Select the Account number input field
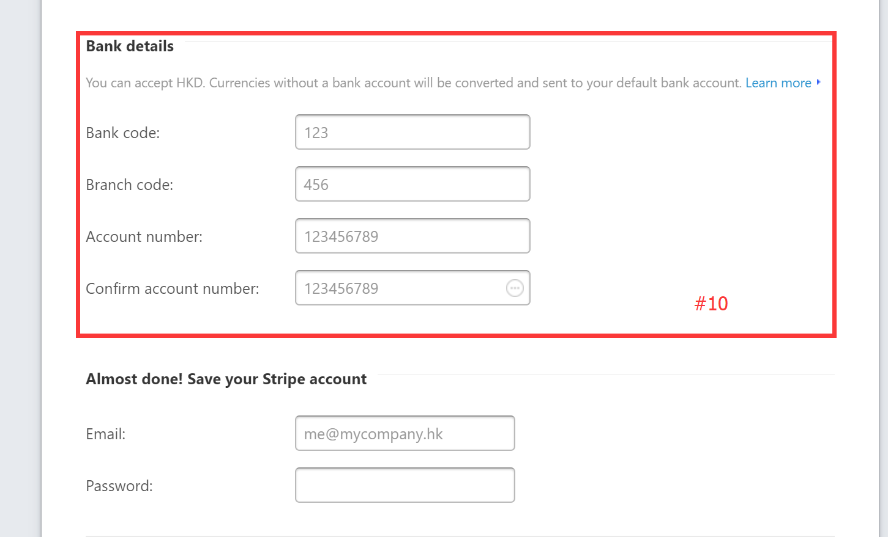The width and height of the screenshot is (888, 537). (412, 236)
